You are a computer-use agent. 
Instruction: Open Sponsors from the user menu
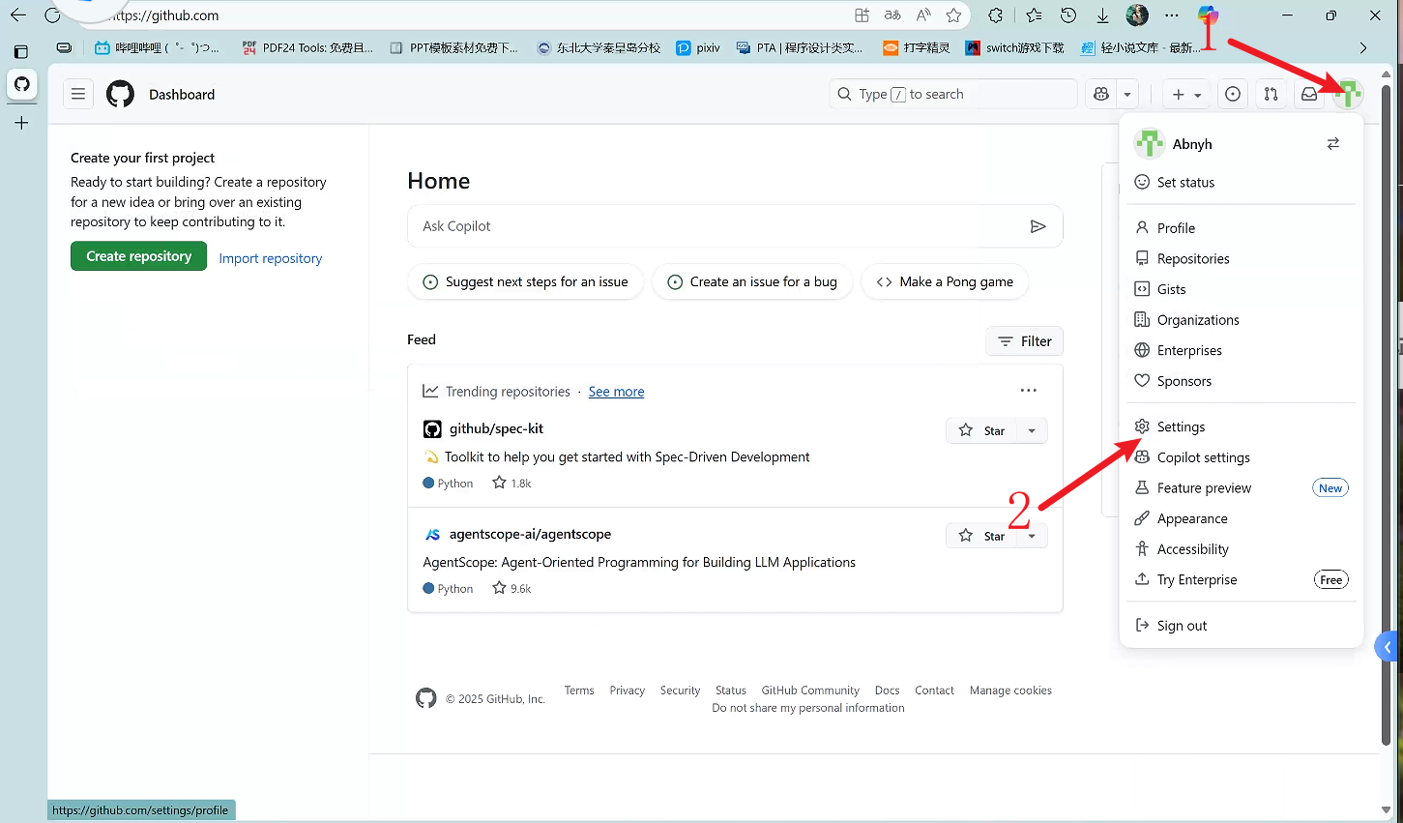point(1242,381)
